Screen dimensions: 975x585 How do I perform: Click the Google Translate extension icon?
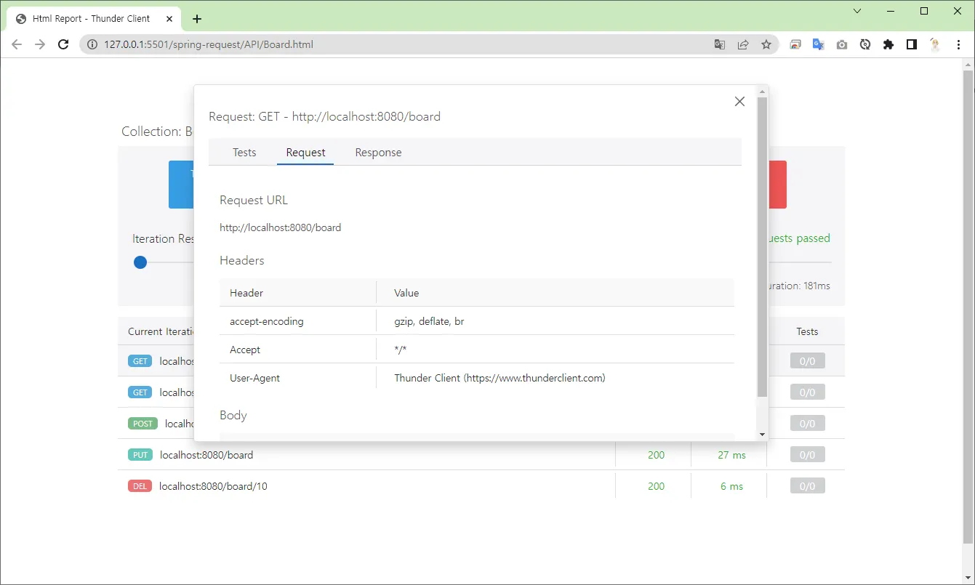coord(818,44)
